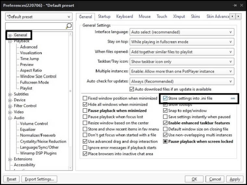Viewport: 247px width, 185px height.
Task: Open ini file options ellipsis link
Action: [x=233, y=98]
